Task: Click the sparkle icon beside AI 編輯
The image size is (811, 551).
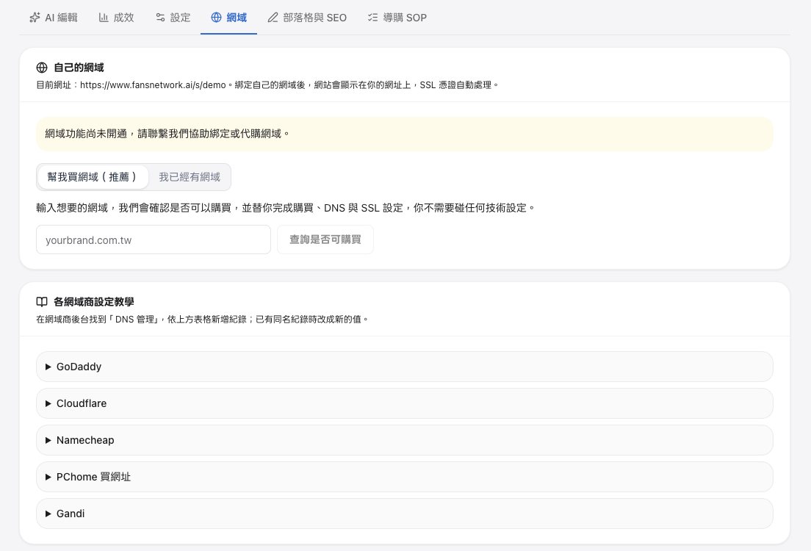Action: tap(35, 18)
